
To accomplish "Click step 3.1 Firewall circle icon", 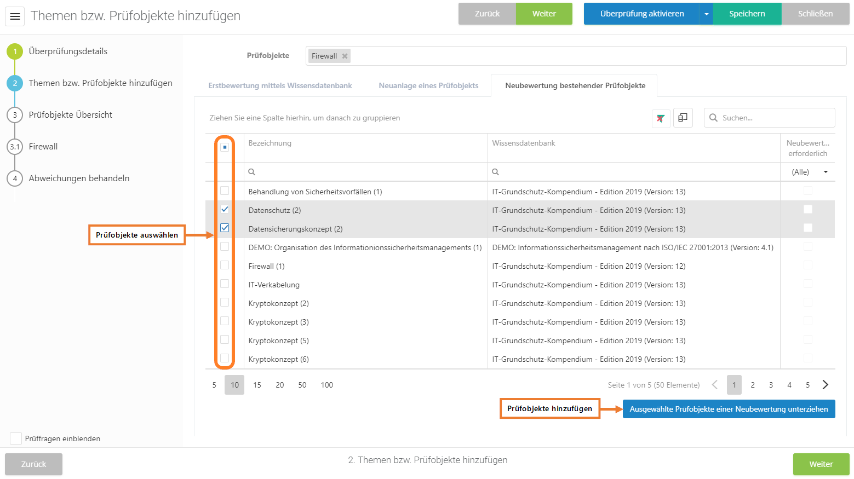I will pos(15,147).
